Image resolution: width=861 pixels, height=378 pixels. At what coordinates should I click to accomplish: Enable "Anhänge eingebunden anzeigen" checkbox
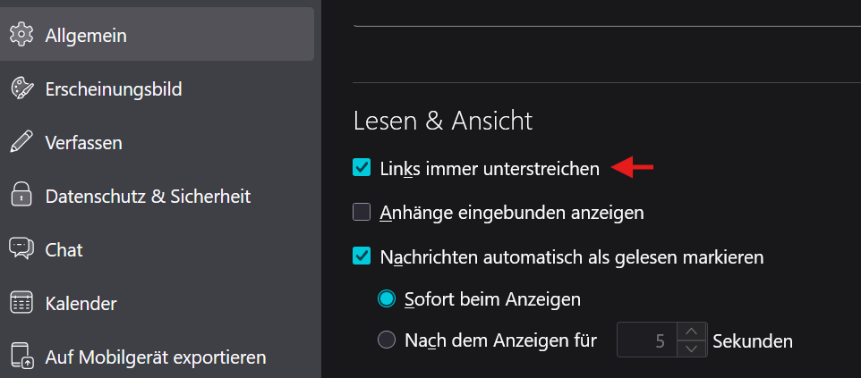coord(362,213)
